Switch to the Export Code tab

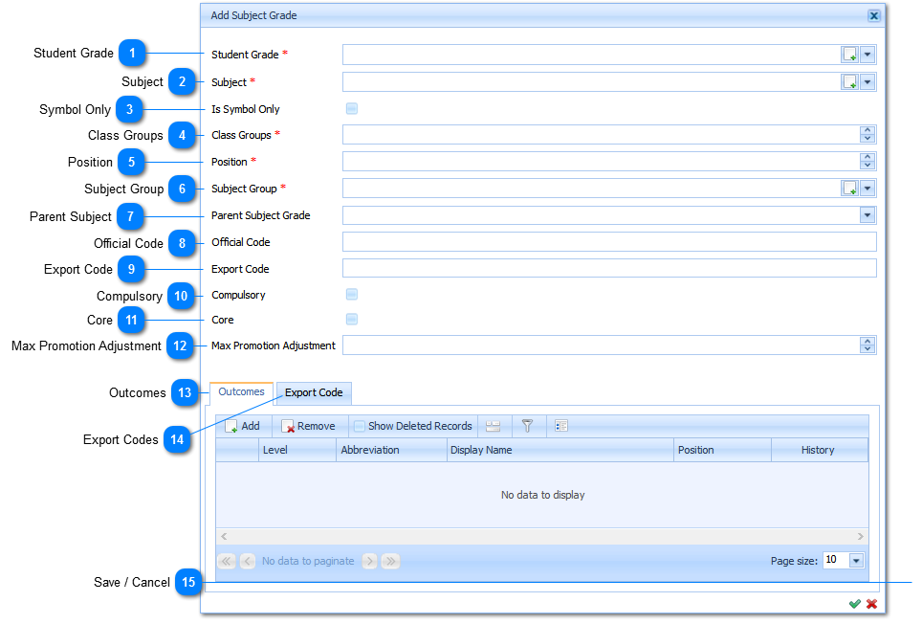click(314, 392)
